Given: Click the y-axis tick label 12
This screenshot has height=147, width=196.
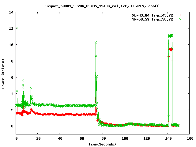Looking at the screenshot, I should point(11,28).
